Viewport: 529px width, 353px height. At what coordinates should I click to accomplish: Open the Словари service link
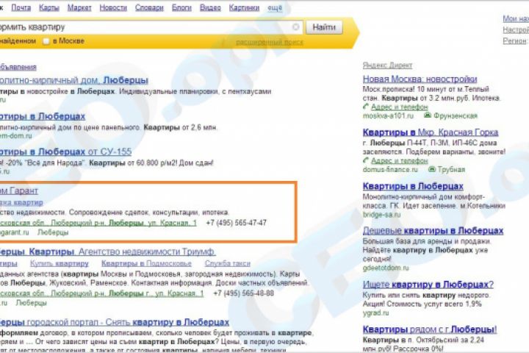pos(149,7)
